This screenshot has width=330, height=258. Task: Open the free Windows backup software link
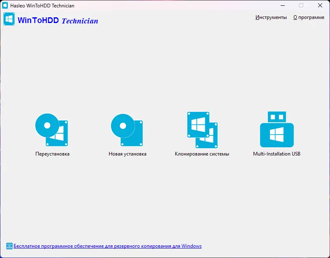point(108,246)
